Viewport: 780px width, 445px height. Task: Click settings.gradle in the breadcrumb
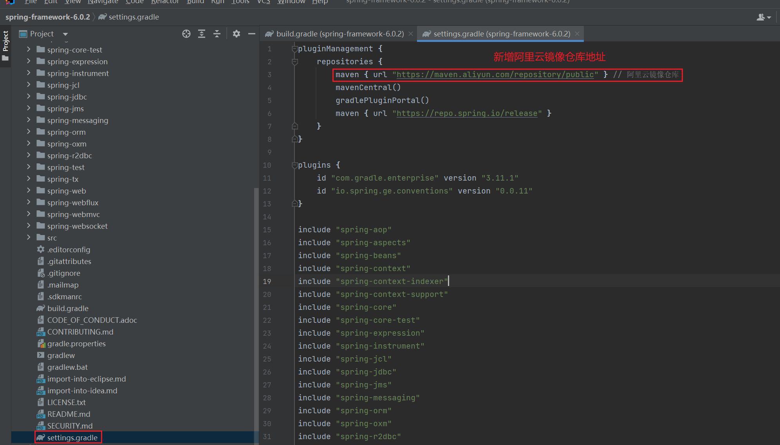[134, 17]
